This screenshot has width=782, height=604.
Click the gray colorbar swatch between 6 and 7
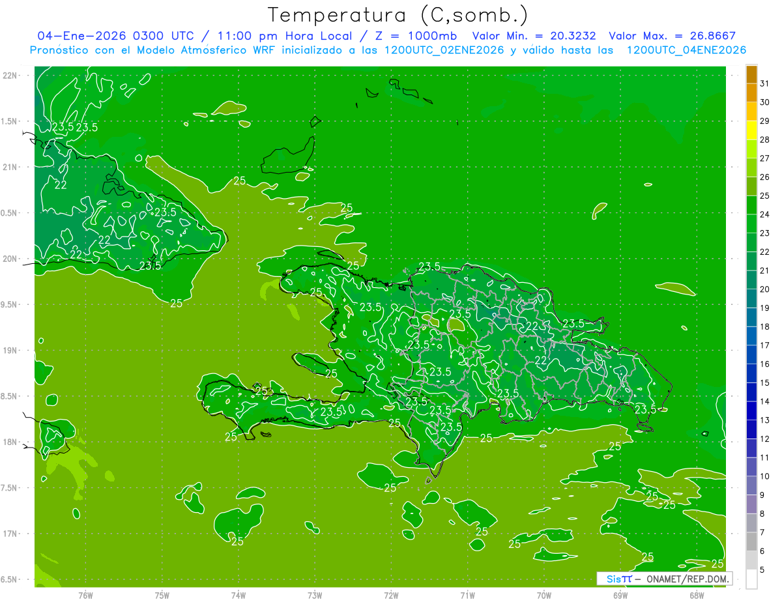[x=751, y=542]
